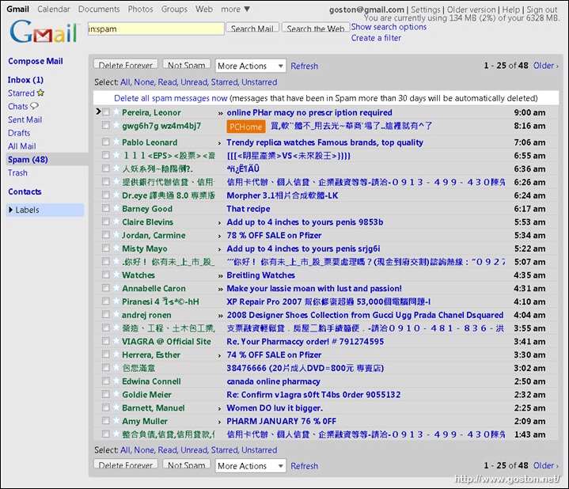Viewport: 569px width, 489px height.
Task: Tick the checkbox for Pablo Leonard
Action: pos(105,142)
